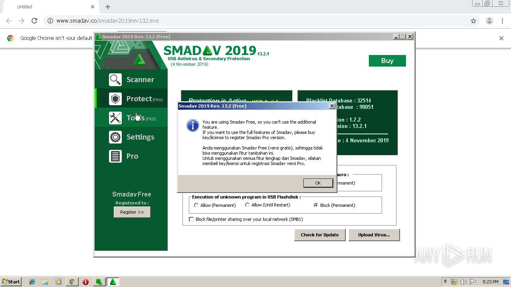Click the Register >> button
511x287 pixels.
(132, 212)
